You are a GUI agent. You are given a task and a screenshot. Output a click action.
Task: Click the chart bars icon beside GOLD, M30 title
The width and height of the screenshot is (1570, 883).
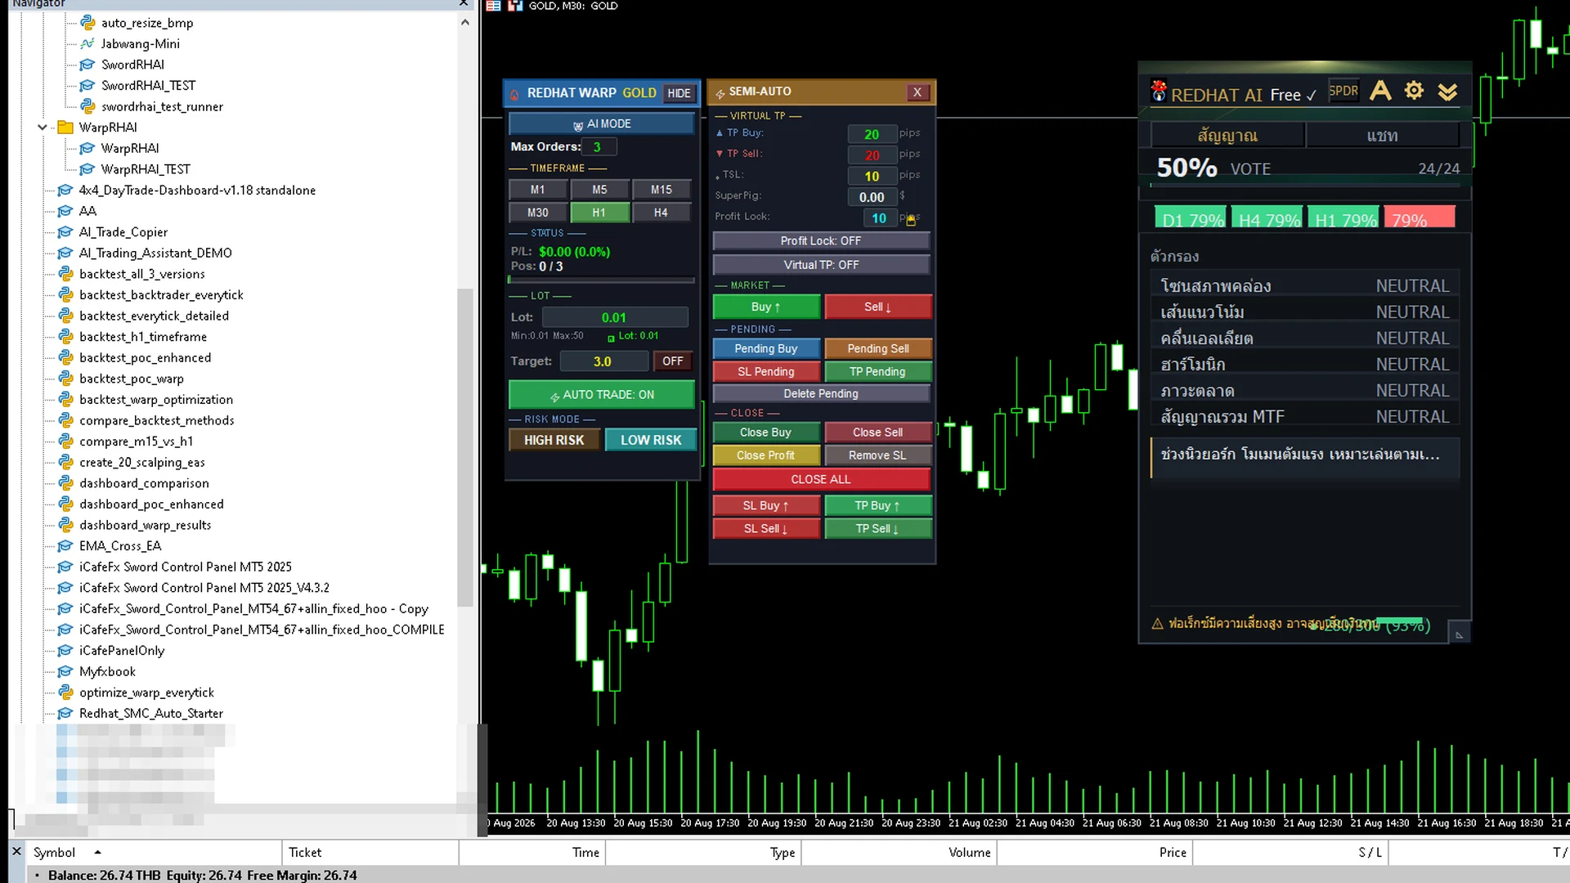(x=515, y=6)
